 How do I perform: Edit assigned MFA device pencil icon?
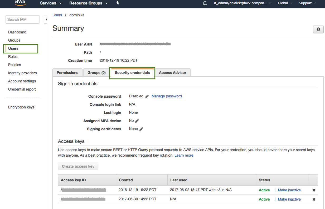[x=137, y=121]
